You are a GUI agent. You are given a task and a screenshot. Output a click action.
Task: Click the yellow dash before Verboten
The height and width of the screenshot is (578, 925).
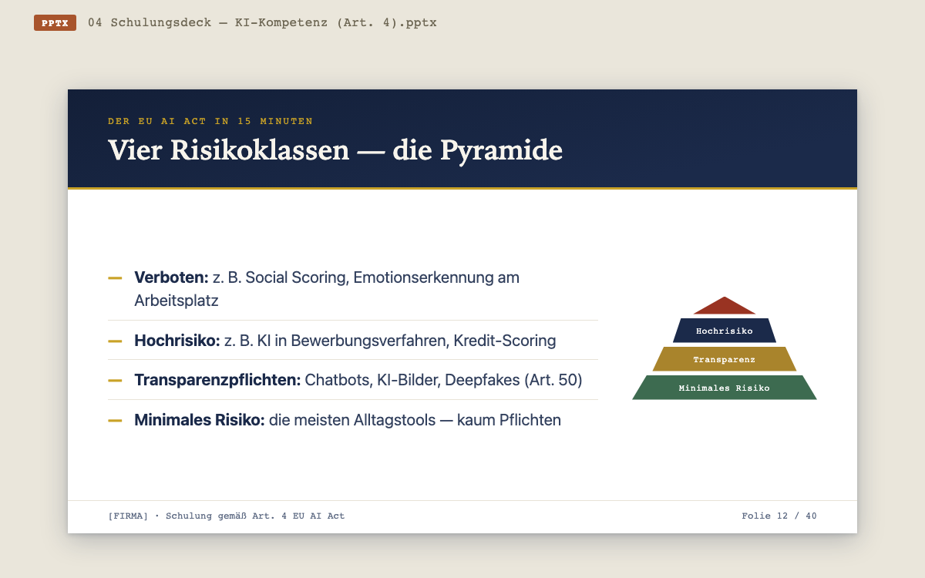click(115, 277)
